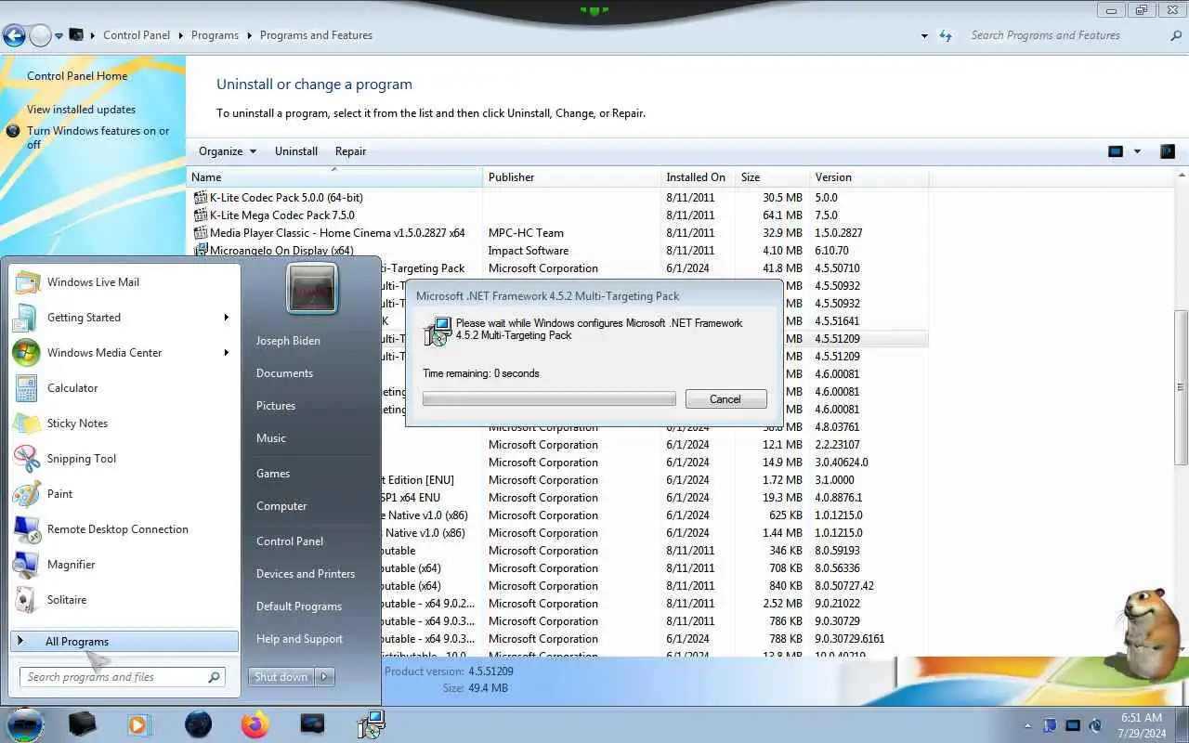Open Music from the Start menu

click(271, 438)
